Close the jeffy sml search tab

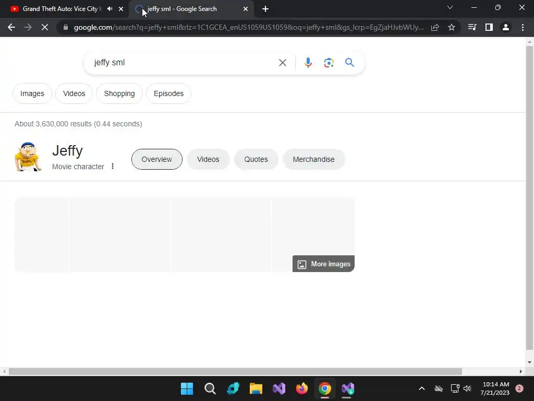[x=246, y=9]
